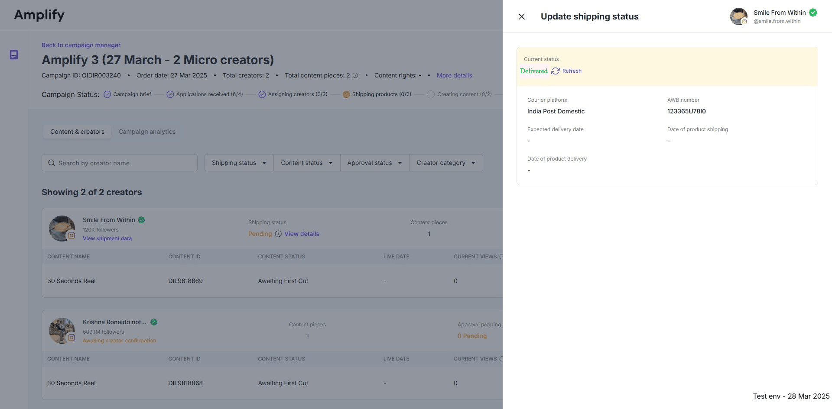
Task: Open the Creator category dropdown
Action: click(x=446, y=163)
